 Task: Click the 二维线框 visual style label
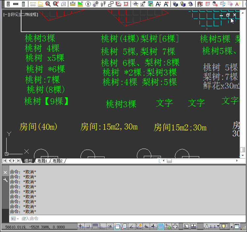(x=30, y=15)
